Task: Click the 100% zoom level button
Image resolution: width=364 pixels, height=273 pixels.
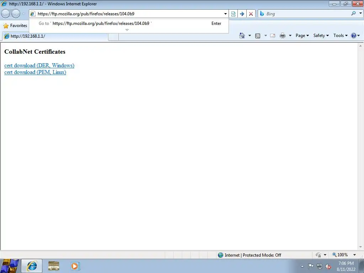Action: point(340,255)
